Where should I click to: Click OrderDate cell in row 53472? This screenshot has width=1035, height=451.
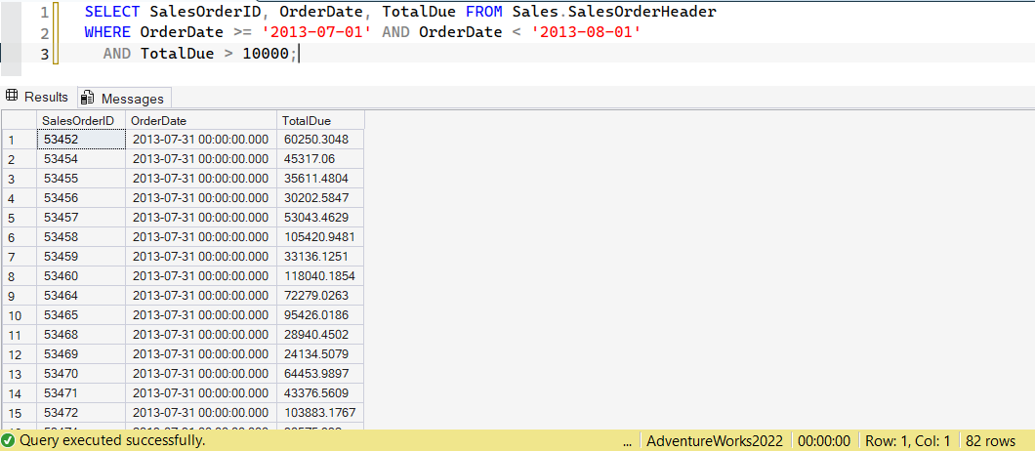pyautogui.click(x=201, y=413)
